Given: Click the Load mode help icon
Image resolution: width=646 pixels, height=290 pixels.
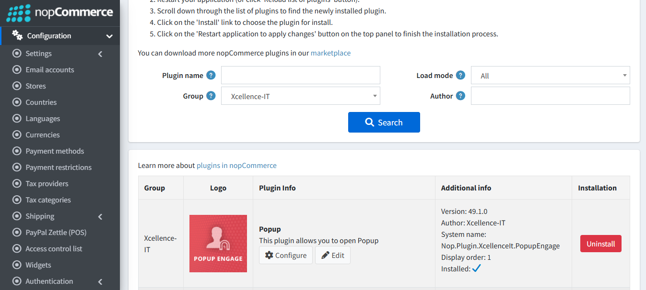Looking at the screenshot, I should [460, 75].
